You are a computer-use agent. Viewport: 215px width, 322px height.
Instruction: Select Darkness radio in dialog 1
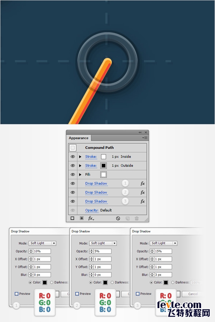(52, 283)
